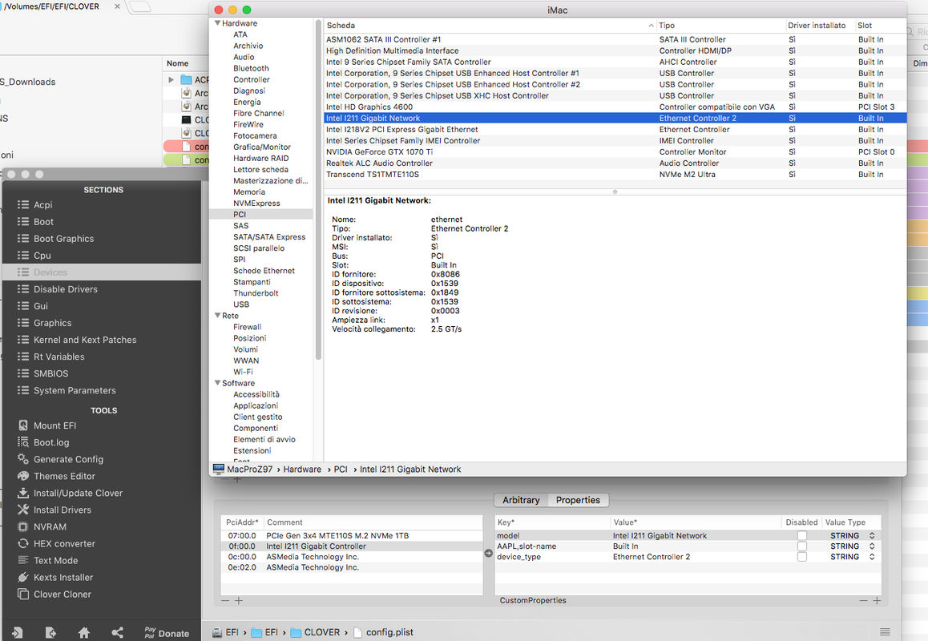Open the Install Drivers tool
This screenshot has height=641, width=928.
[x=63, y=510]
